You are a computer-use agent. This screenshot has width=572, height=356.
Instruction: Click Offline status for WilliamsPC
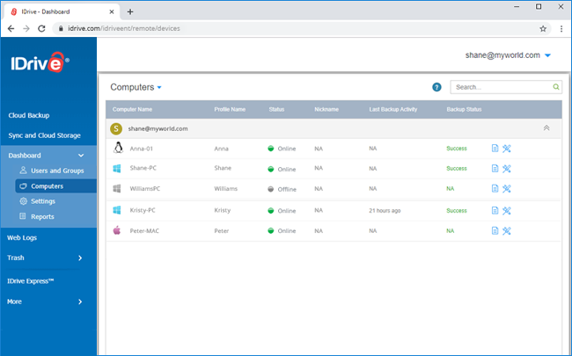pyautogui.click(x=282, y=189)
